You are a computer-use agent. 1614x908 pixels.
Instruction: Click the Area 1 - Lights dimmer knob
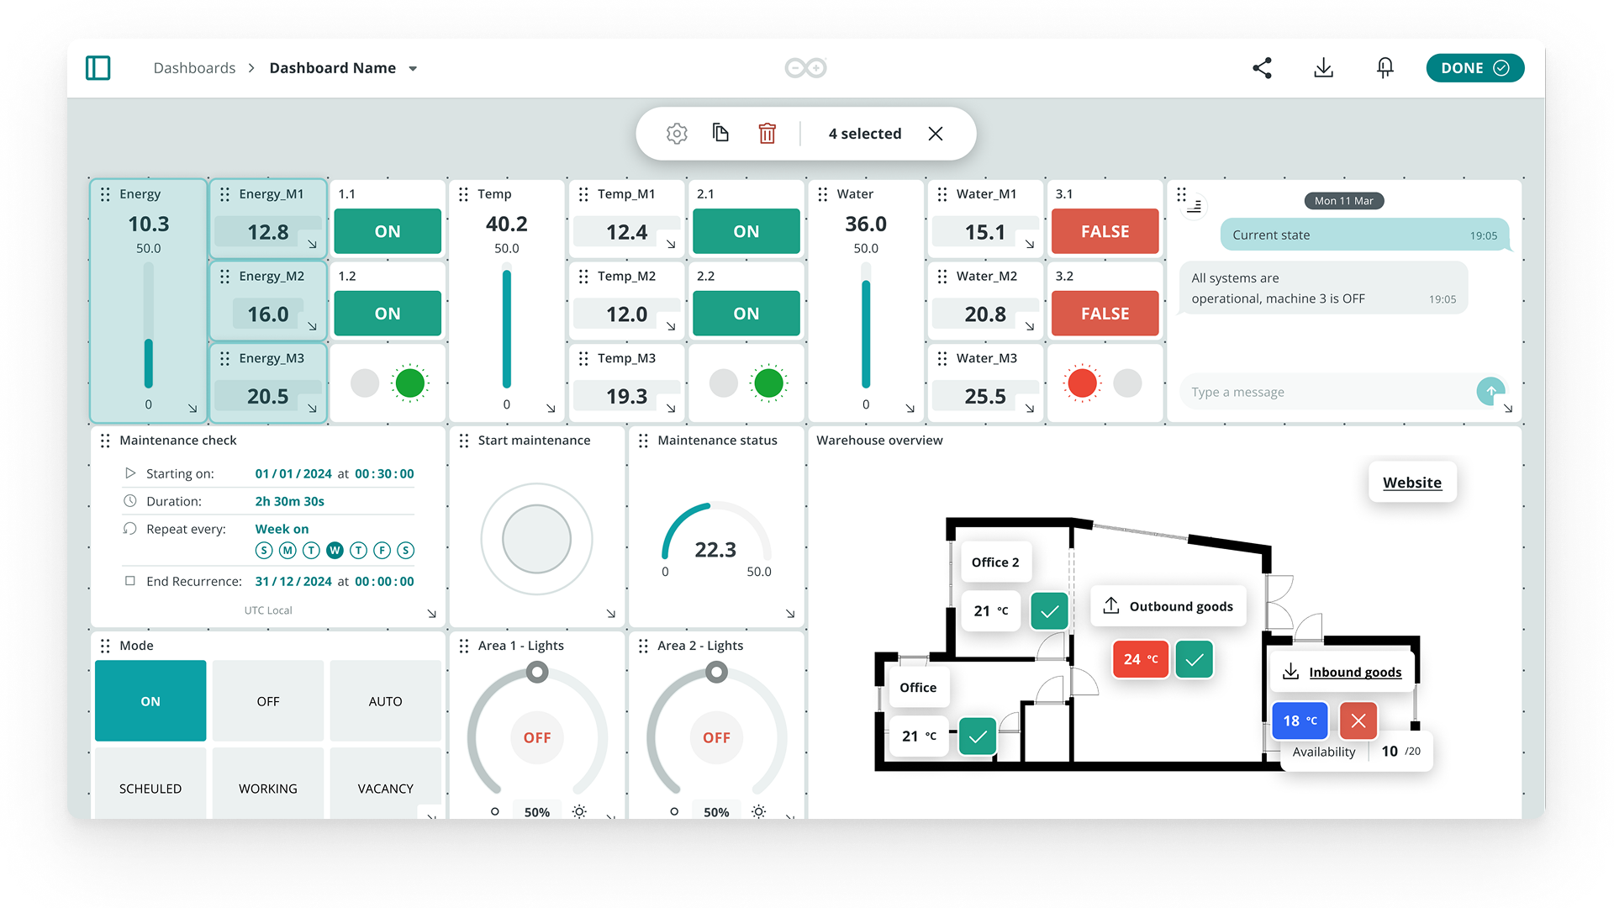pyautogui.click(x=537, y=673)
